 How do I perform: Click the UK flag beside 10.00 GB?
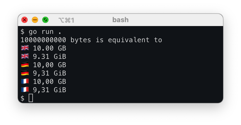25,48
